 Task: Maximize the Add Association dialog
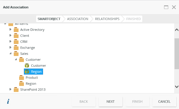(x=166, y=7)
